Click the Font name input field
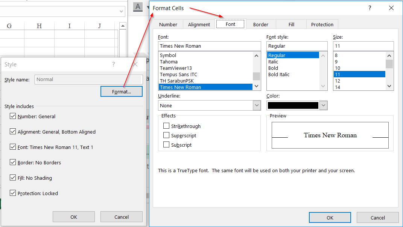The width and height of the screenshot is (403, 227). (210, 46)
